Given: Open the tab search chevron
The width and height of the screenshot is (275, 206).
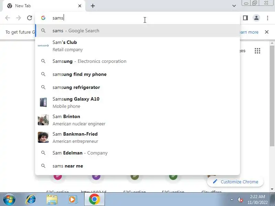Looking at the screenshot, I should pos(234,6).
